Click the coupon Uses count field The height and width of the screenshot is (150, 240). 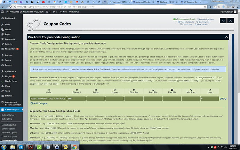210,98
